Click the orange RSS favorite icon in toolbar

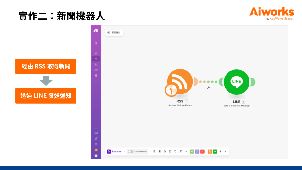pos(210,151)
